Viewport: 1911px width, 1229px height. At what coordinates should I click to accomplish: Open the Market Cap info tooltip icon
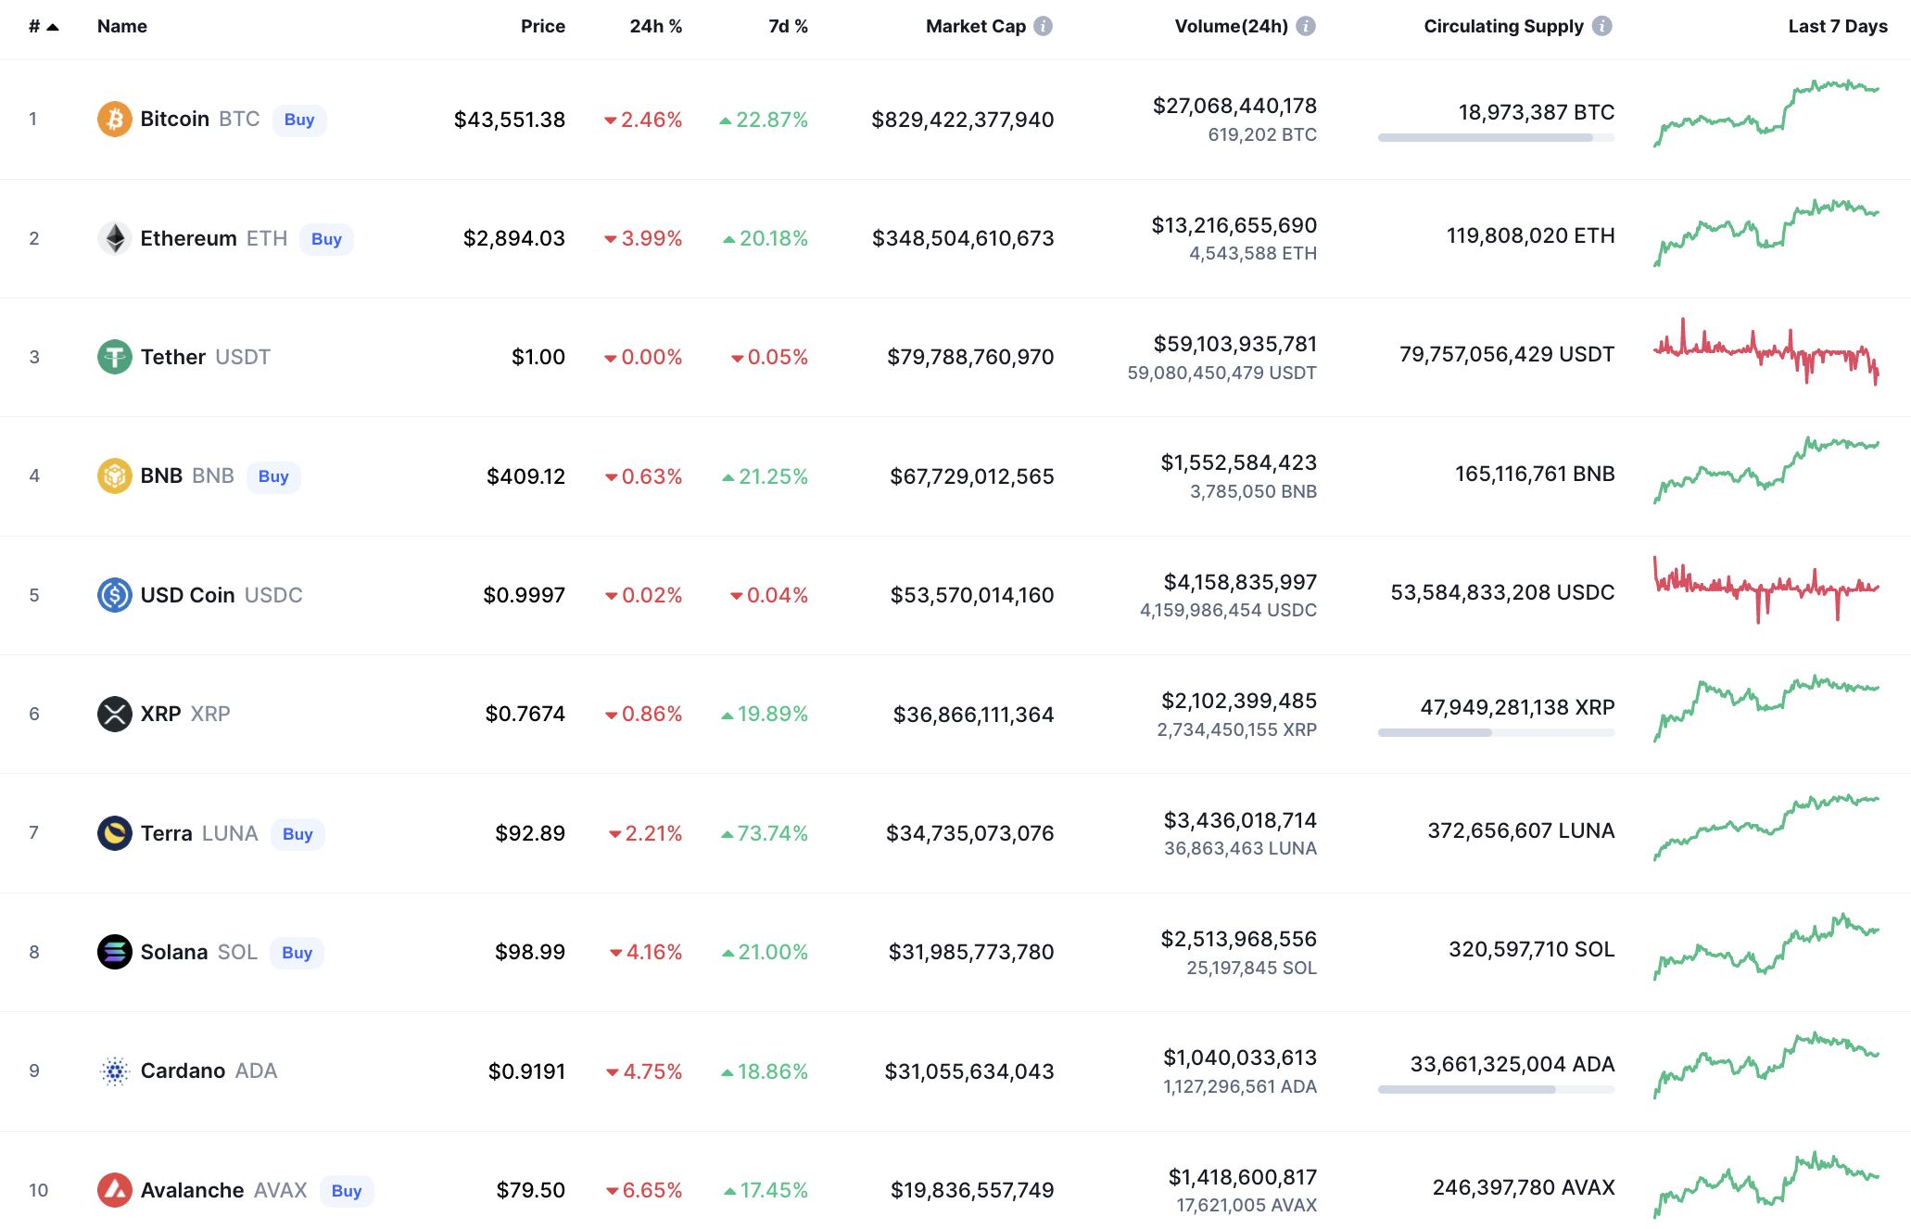click(1044, 26)
